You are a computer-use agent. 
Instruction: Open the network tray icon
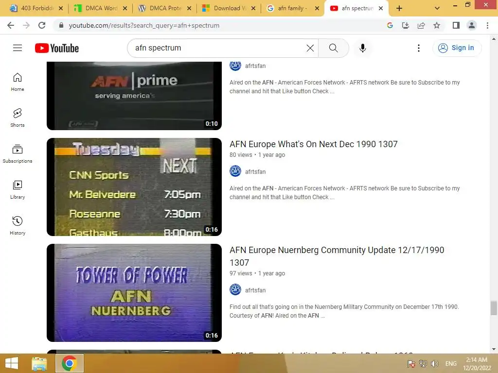click(423, 363)
